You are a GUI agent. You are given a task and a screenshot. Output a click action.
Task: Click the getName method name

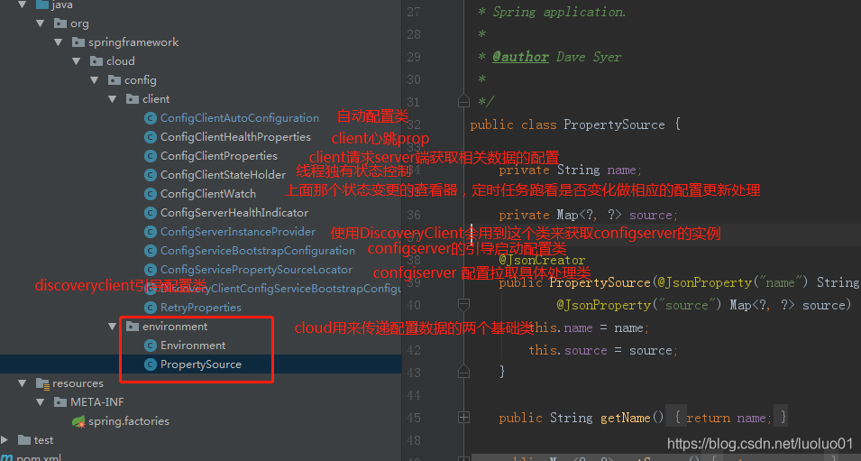pos(625,418)
